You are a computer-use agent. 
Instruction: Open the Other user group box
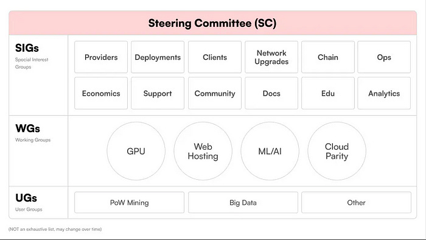[x=356, y=202]
